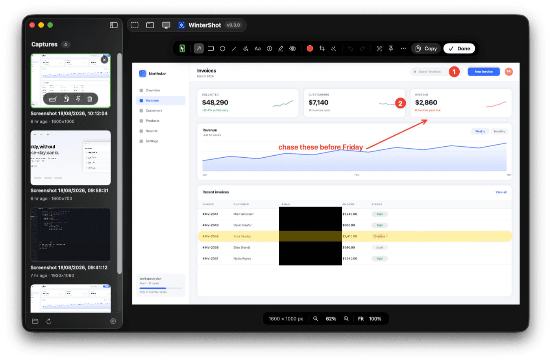This screenshot has width=551, height=361.
Task: Click the 62% zoom level readout
Action: point(331,319)
